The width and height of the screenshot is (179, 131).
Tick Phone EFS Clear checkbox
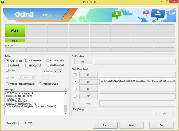point(40,84)
